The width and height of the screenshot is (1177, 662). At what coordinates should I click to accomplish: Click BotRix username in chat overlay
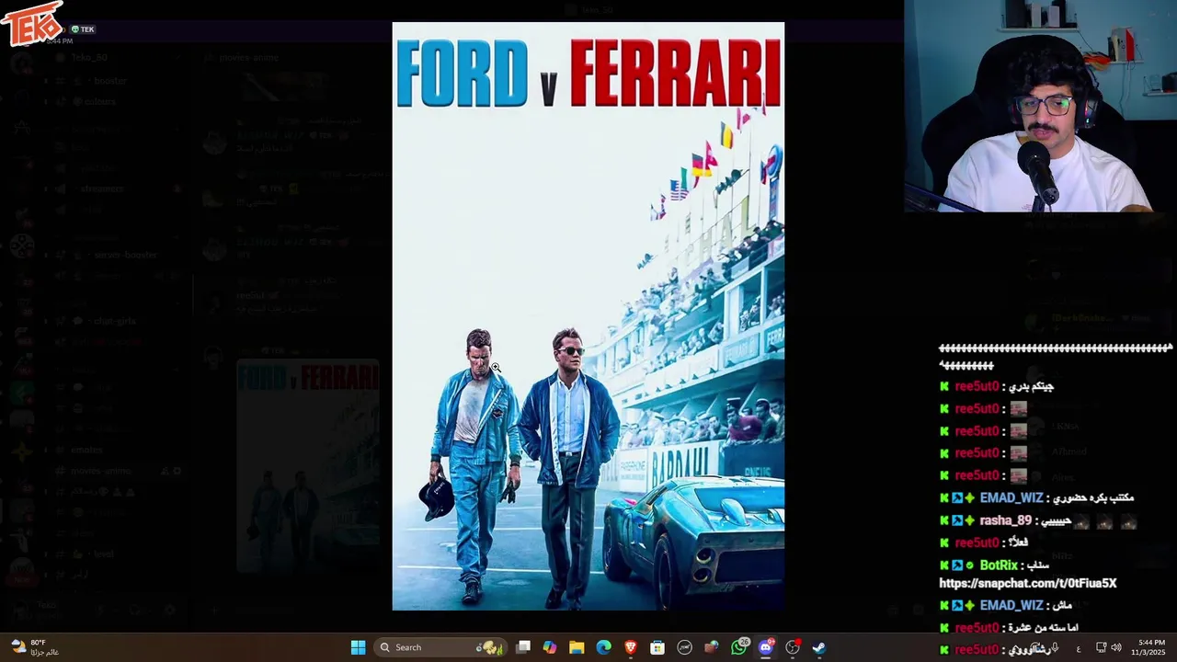(x=999, y=565)
